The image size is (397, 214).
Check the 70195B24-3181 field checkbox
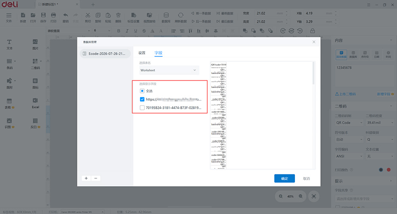pyautogui.click(x=142, y=108)
